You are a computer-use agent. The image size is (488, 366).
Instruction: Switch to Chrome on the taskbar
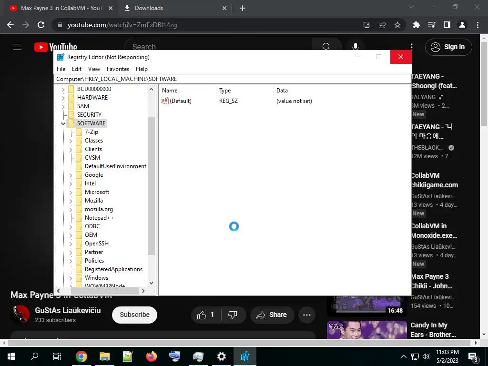click(x=81, y=356)
